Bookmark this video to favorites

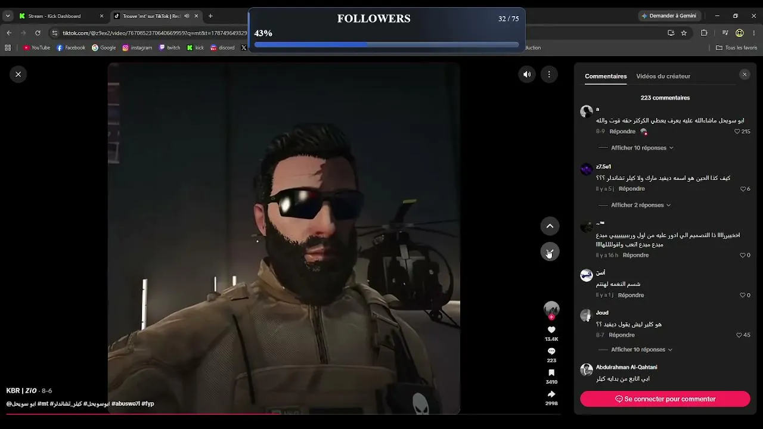[x=551, y=372]
